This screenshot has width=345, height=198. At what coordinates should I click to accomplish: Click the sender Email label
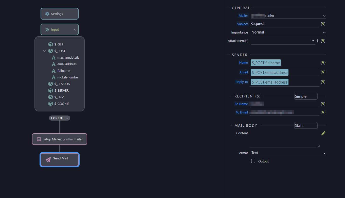pyautogui.click(x=244, y=72)
